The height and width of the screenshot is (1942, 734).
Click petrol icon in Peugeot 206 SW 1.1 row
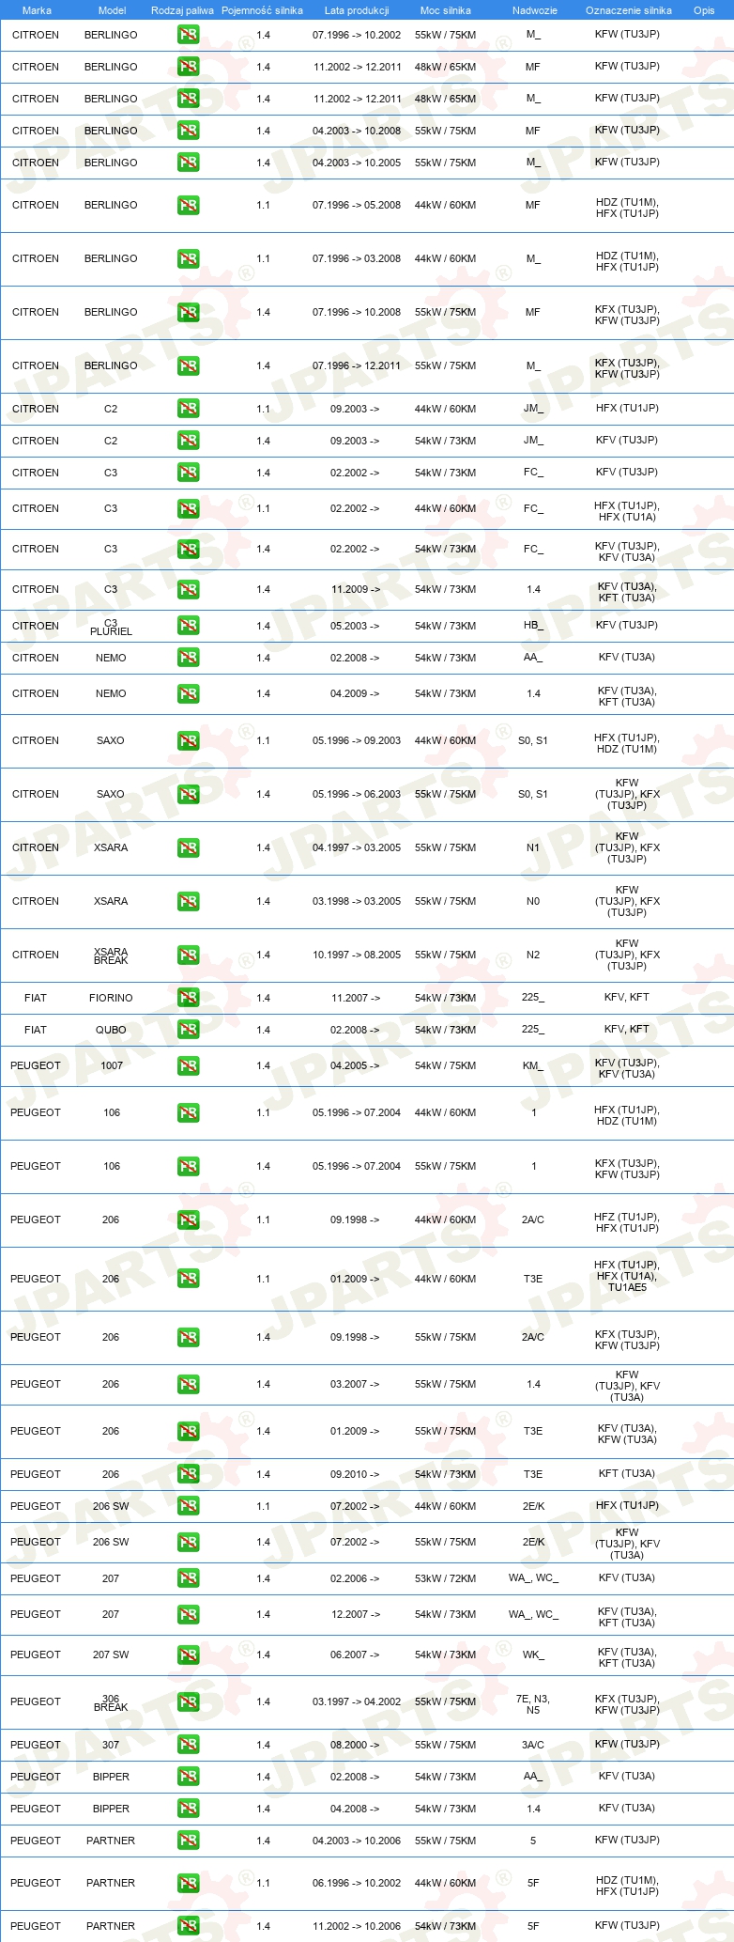[x=188, y=1506]
